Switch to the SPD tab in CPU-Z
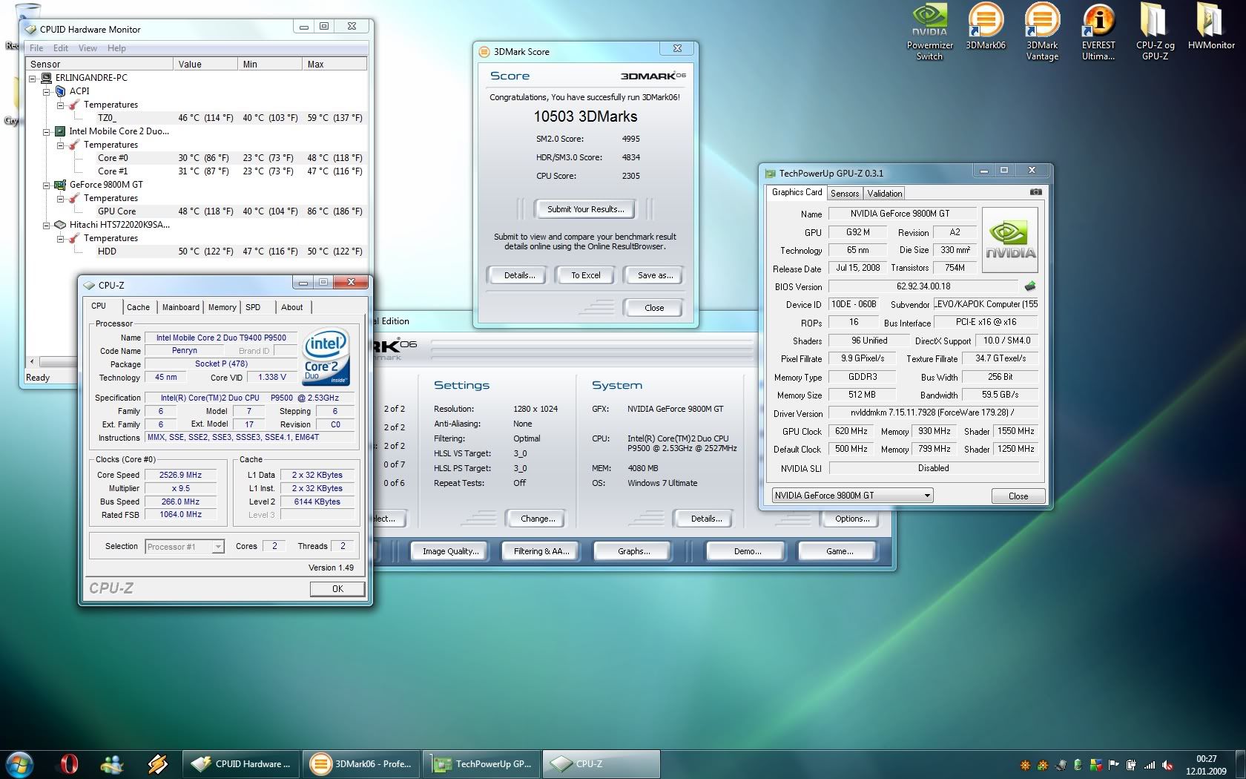 [253, 307]
